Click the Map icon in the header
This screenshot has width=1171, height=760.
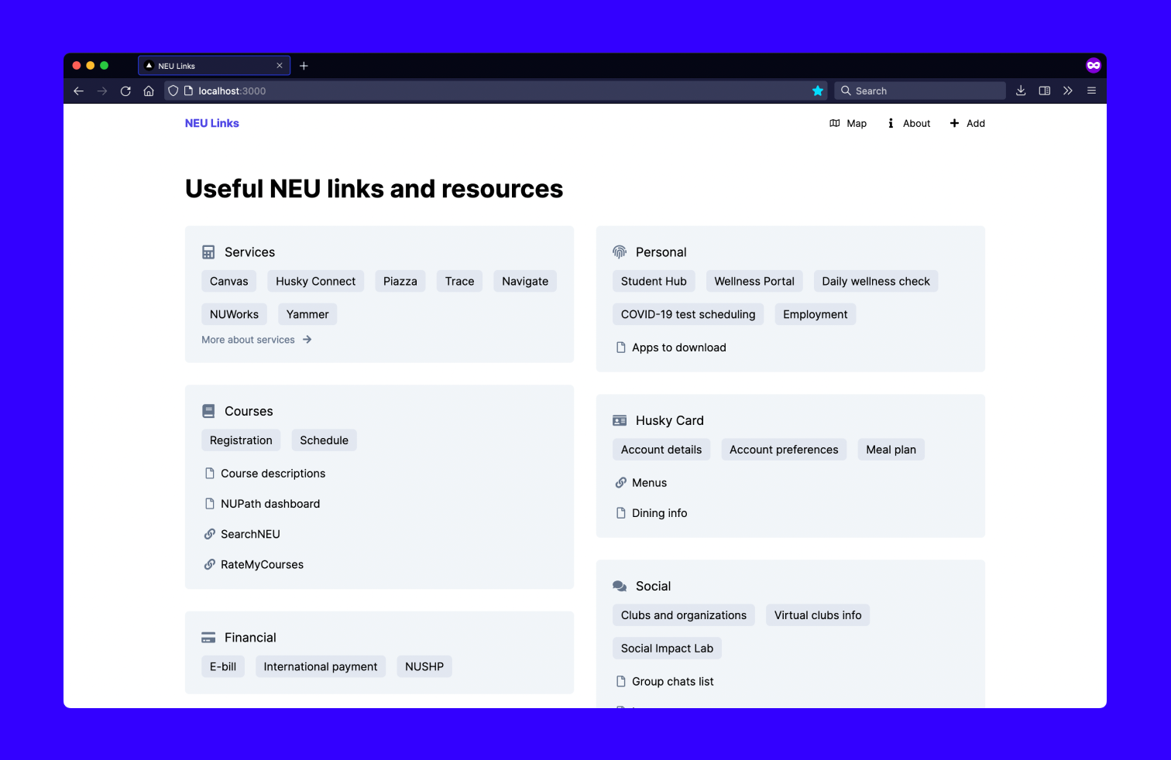(834, 123)
